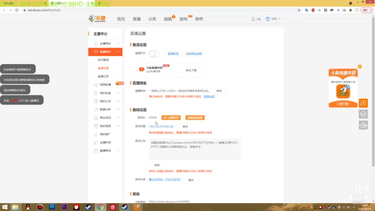Open the Windows Start menu
The width and height of the screenshot is (375, 211).
5,207
